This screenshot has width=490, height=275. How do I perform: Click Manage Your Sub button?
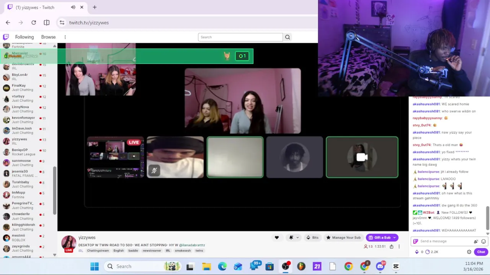[x=343, y=238]
